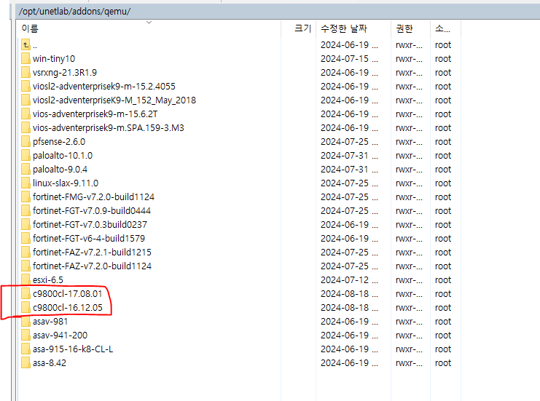Select the asav-981 folder name

pos(50,321)
